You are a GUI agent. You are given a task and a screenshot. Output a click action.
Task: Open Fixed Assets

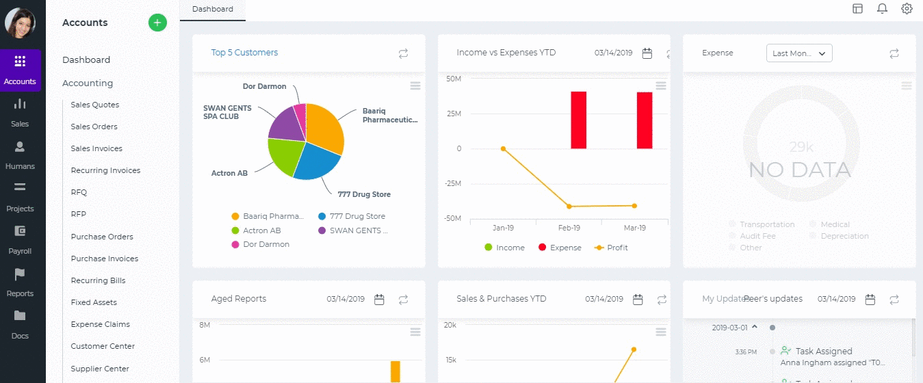94,302
